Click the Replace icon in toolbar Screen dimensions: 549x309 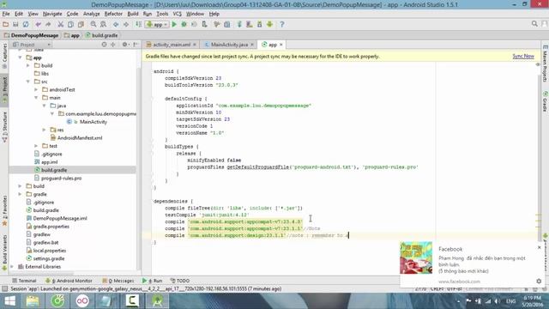(x=103, y=24)
